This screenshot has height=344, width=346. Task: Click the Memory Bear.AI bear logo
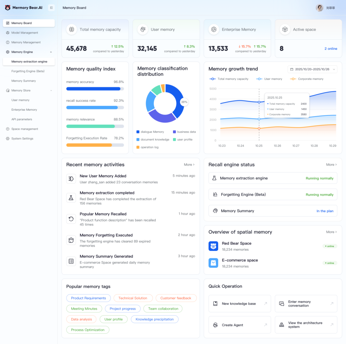[x=8, y=8]
